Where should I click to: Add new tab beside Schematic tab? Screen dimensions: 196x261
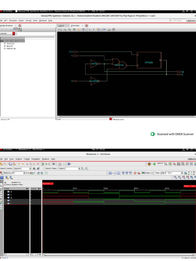click(87, 25)
